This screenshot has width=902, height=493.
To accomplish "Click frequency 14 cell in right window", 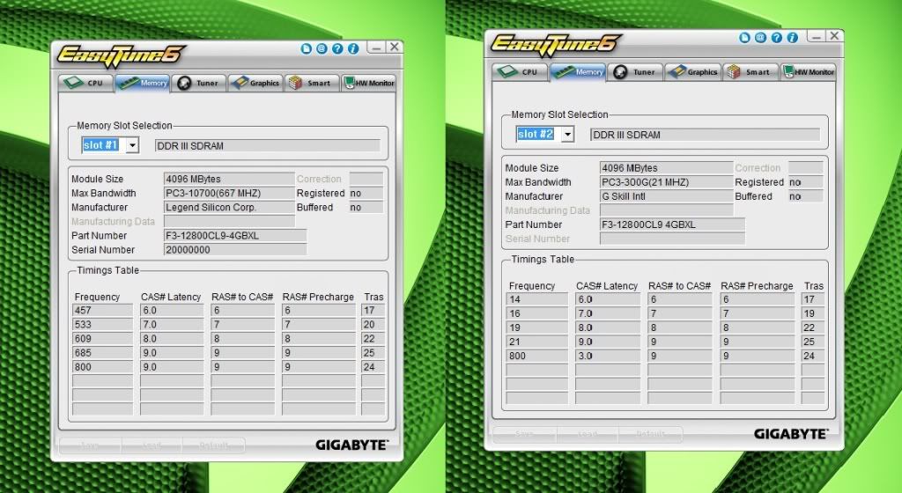I will click(537, 299).
